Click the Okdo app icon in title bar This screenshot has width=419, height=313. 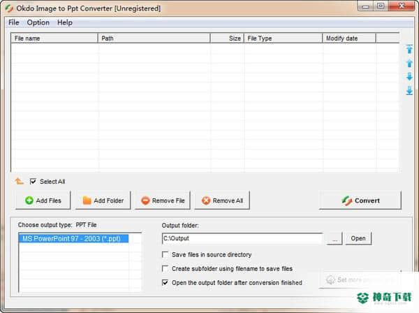click(9, 8)
